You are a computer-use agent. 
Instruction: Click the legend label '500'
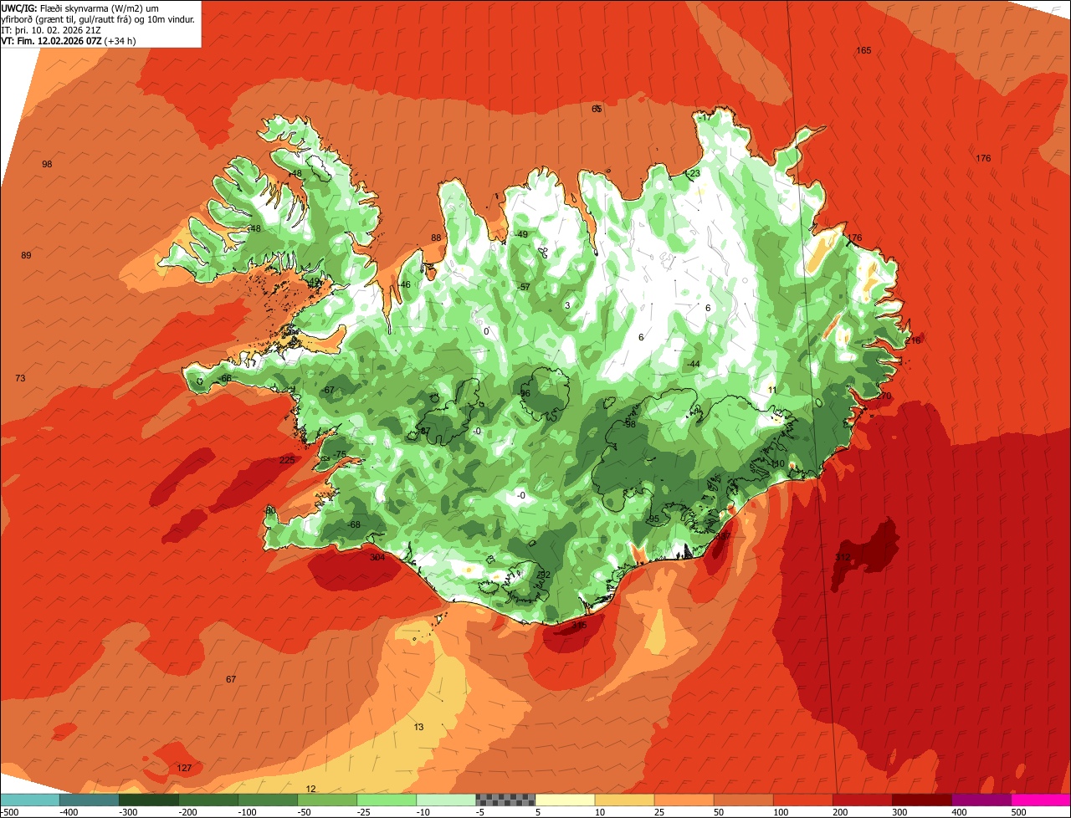pos(1018,812)
